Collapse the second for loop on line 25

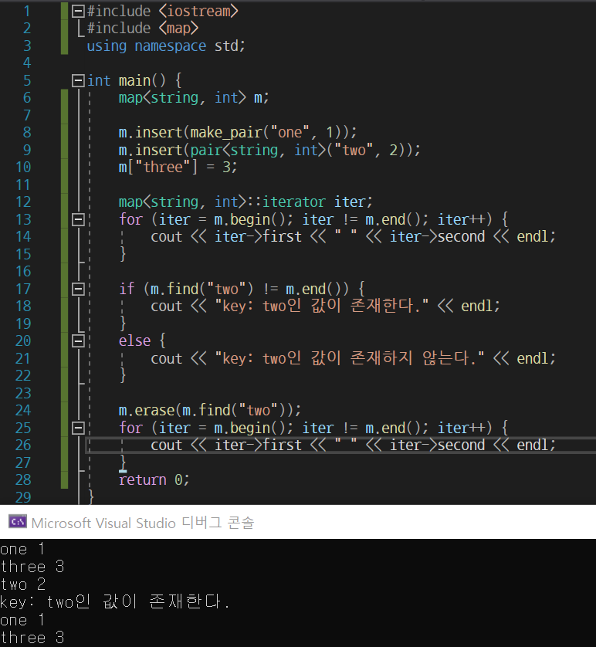pyautogui.click(x=78, y=428)
